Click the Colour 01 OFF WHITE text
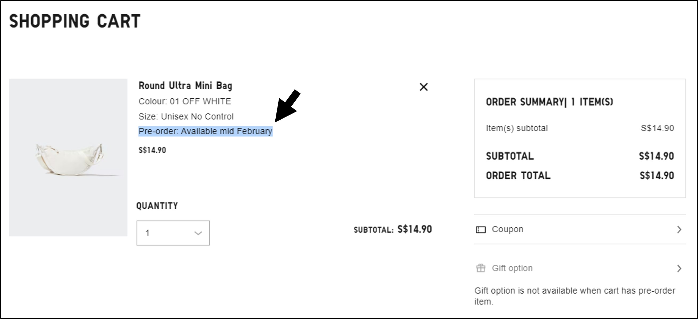Image resolution: width=698 pixels, height=319 pixels. [185, 102]
